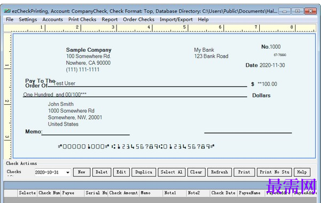
Task: Minimize the ezCheckPrinting window
Action: point(285,11)
